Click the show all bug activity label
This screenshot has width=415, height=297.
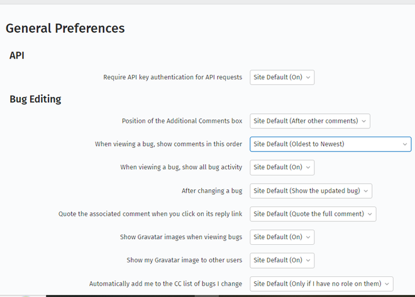(181, 167)
